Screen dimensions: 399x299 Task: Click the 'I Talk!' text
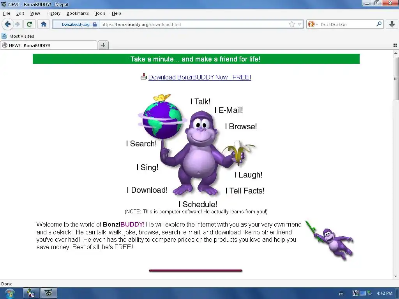[x=201, y=102]
